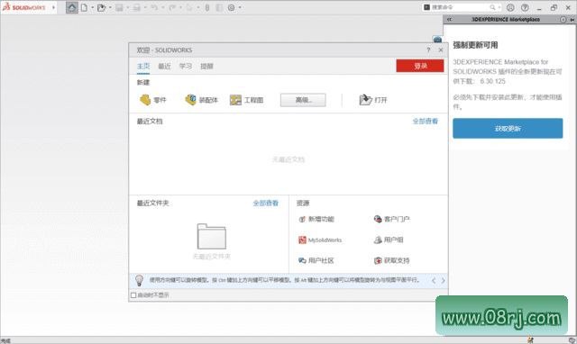This screenshot has height=344, width=577.
Task: Click the magnifier icon in command search
Action: tap(492, 7)
